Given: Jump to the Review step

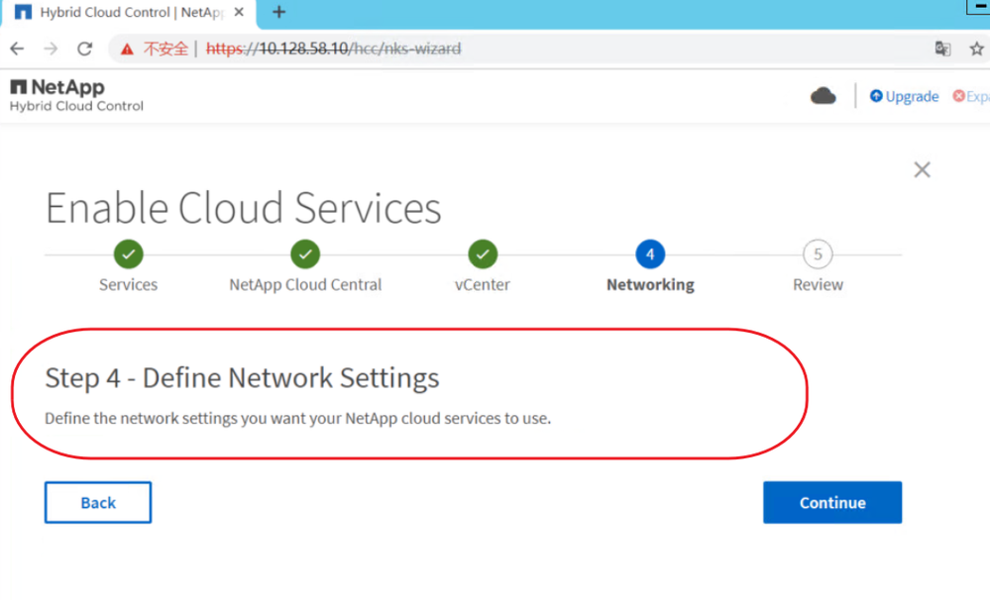Looking at the screenshot, I should tap(818, 254).
